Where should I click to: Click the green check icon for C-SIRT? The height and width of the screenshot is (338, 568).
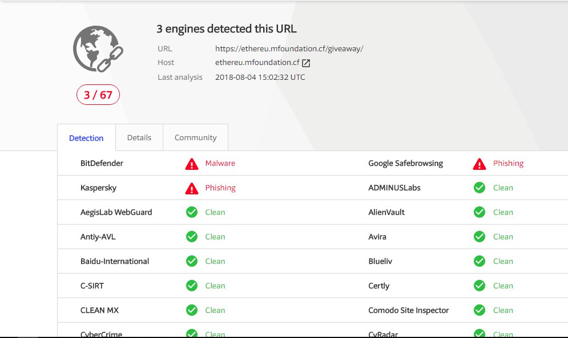192,286
